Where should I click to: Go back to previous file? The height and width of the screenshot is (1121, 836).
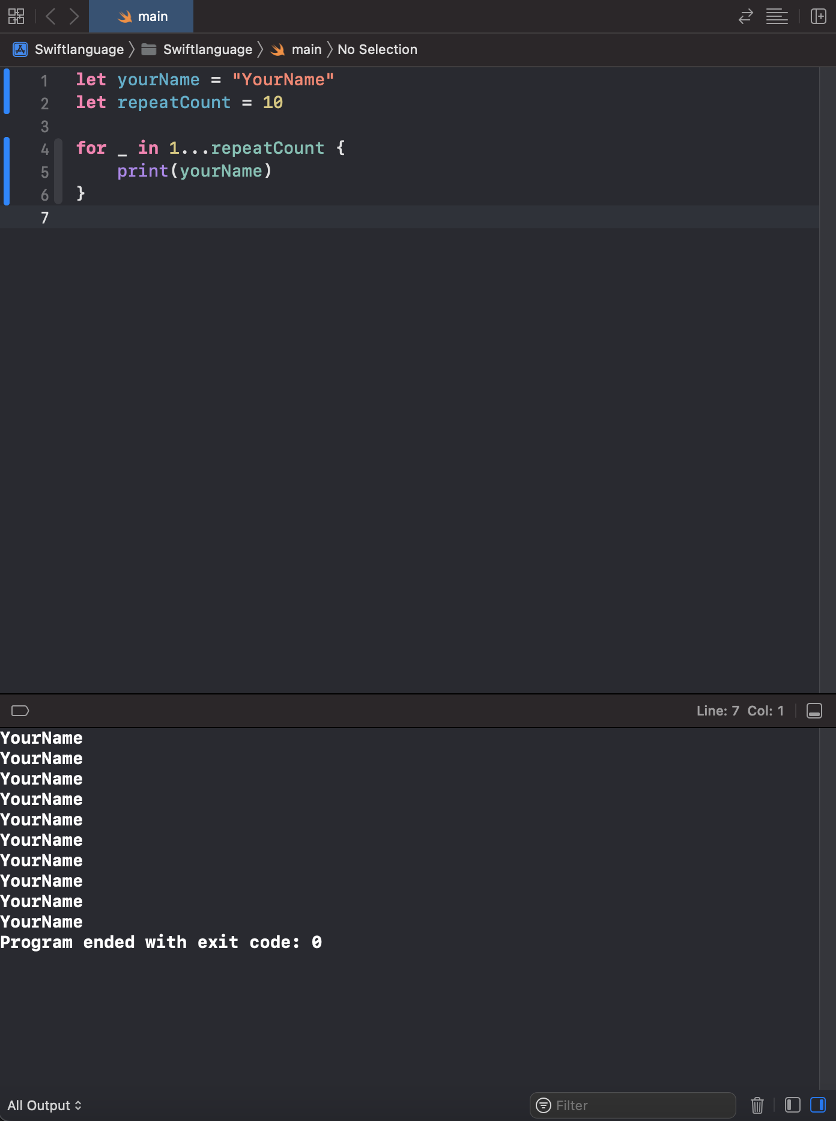pos(51,16)
